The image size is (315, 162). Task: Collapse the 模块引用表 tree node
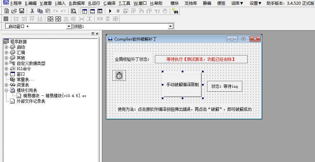pos(6,91)
